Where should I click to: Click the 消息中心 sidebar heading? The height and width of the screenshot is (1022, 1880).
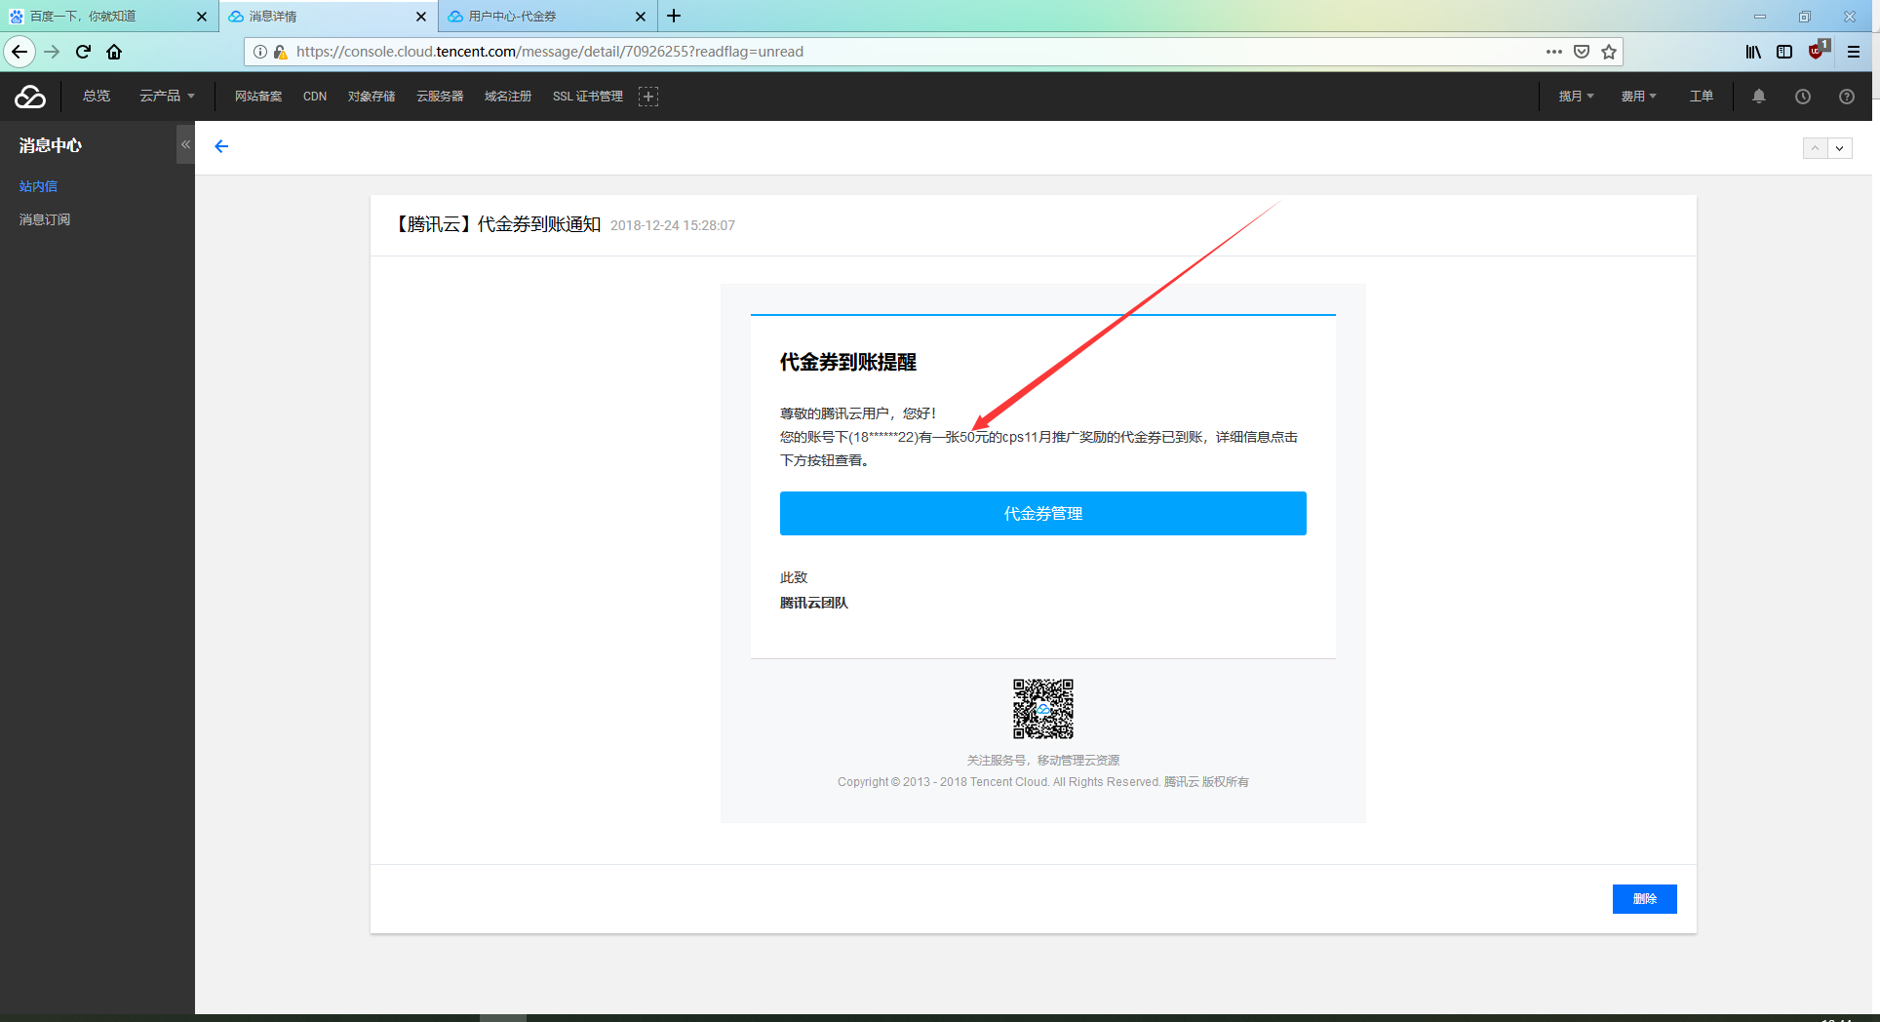51,145
